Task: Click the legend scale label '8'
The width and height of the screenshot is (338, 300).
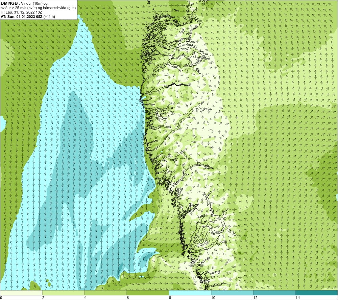Action: [x=170, y=298]
